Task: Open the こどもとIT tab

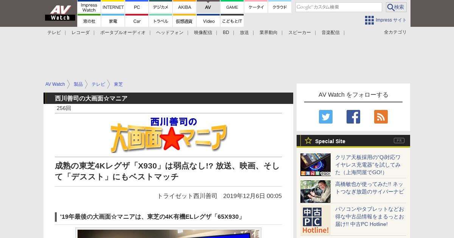Action: coord(232,21)
